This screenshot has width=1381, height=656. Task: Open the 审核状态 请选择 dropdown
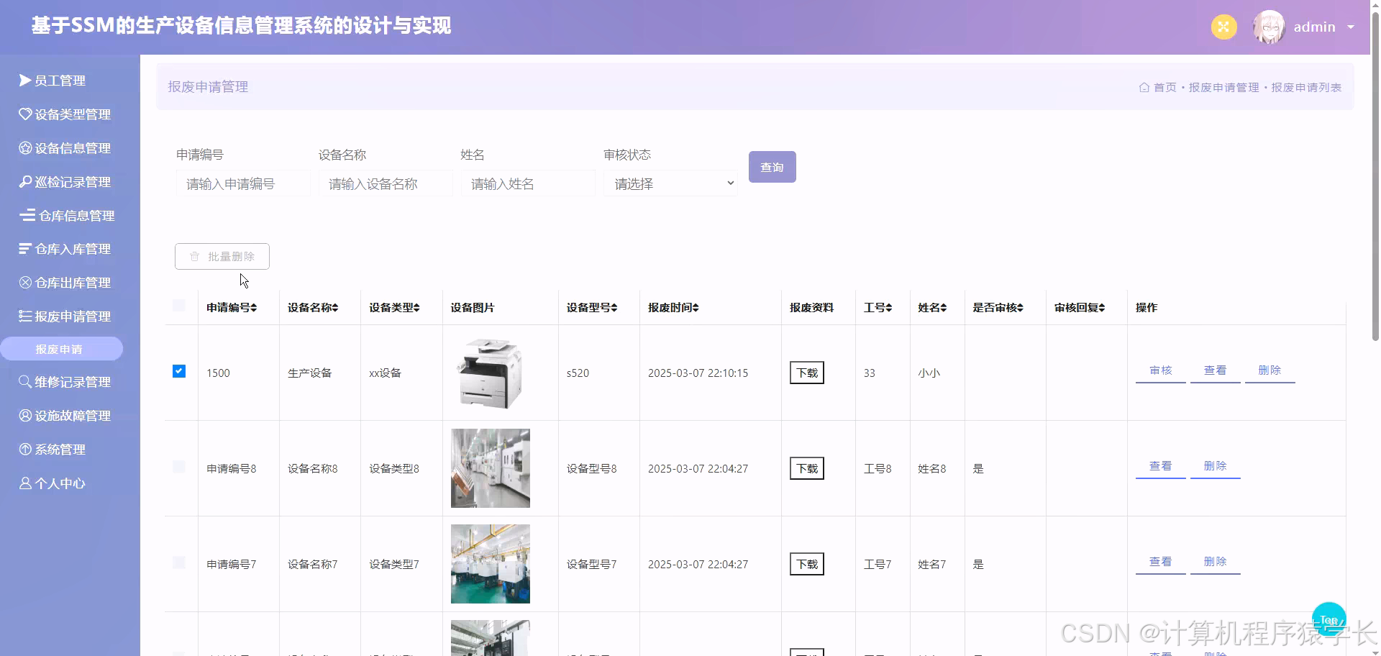pos(670,183)
